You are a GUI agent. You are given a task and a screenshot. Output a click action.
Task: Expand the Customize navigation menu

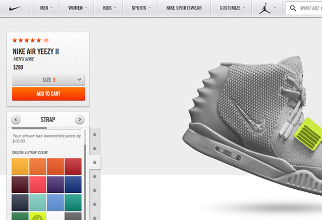click(x=232, y=8)
